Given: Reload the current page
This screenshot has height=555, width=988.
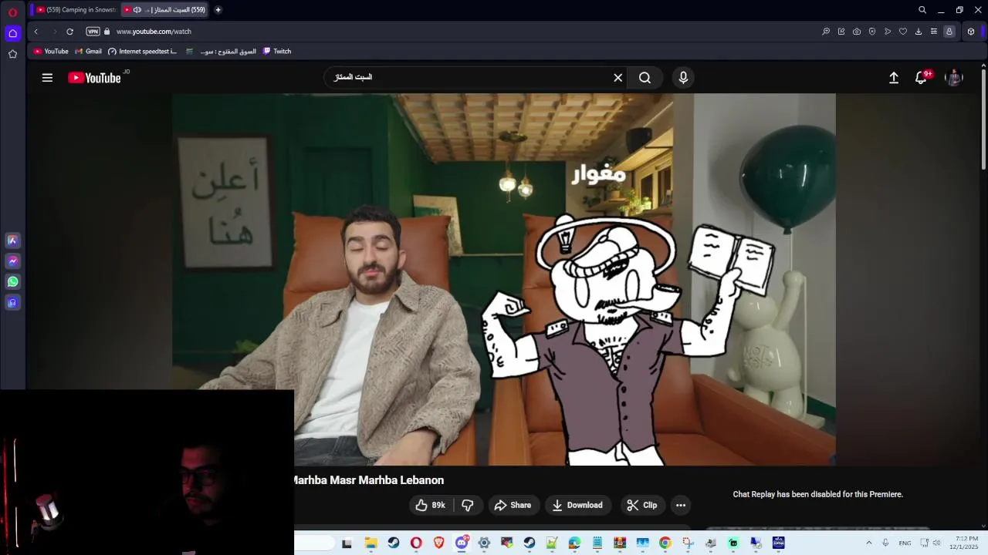Looking at the screenshot, I should pyautogui.click(x=69, y=32).
